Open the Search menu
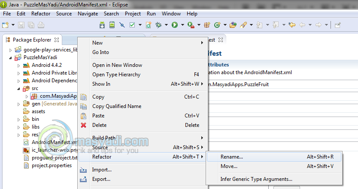This screenshot has width=358, height=189. [111, 14]
